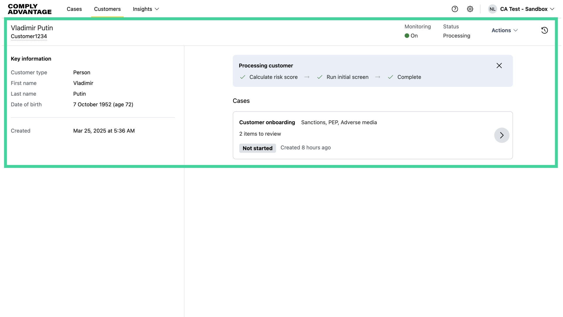Open the Actions dropdown

504,30
